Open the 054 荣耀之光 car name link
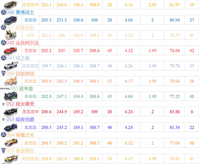The image size is (199, 164). point(20,135)
